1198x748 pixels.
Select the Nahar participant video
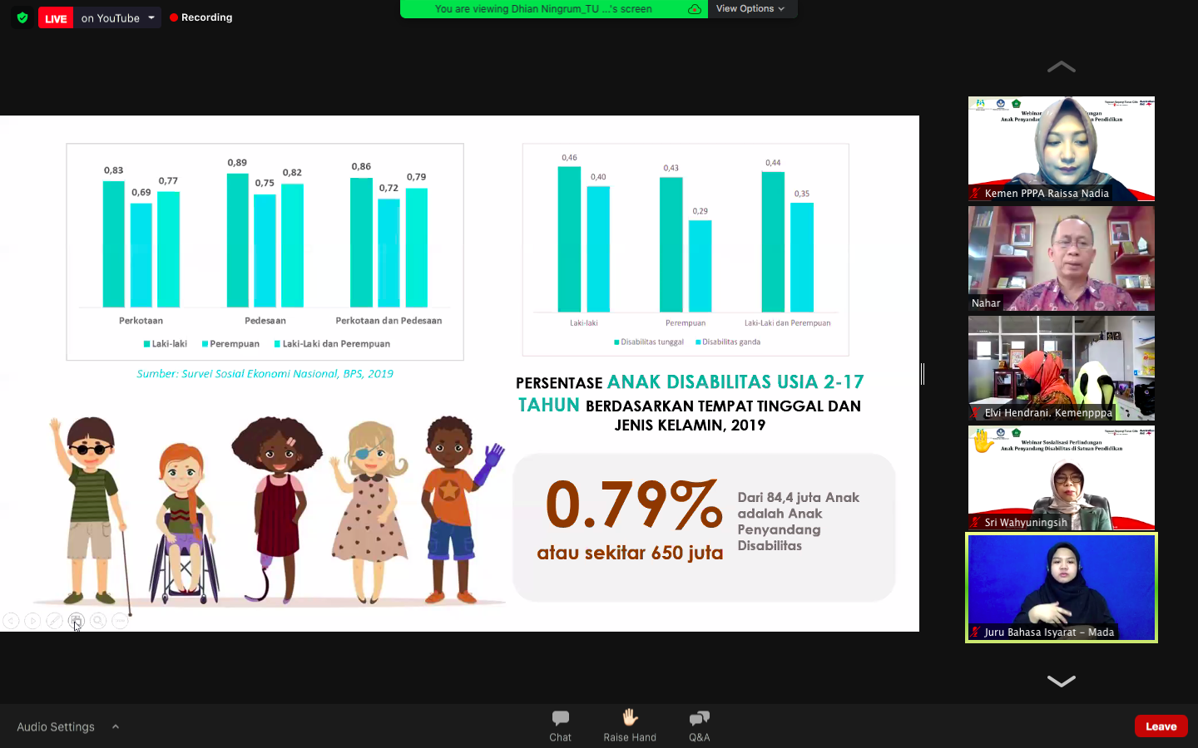pos(1061,258)
